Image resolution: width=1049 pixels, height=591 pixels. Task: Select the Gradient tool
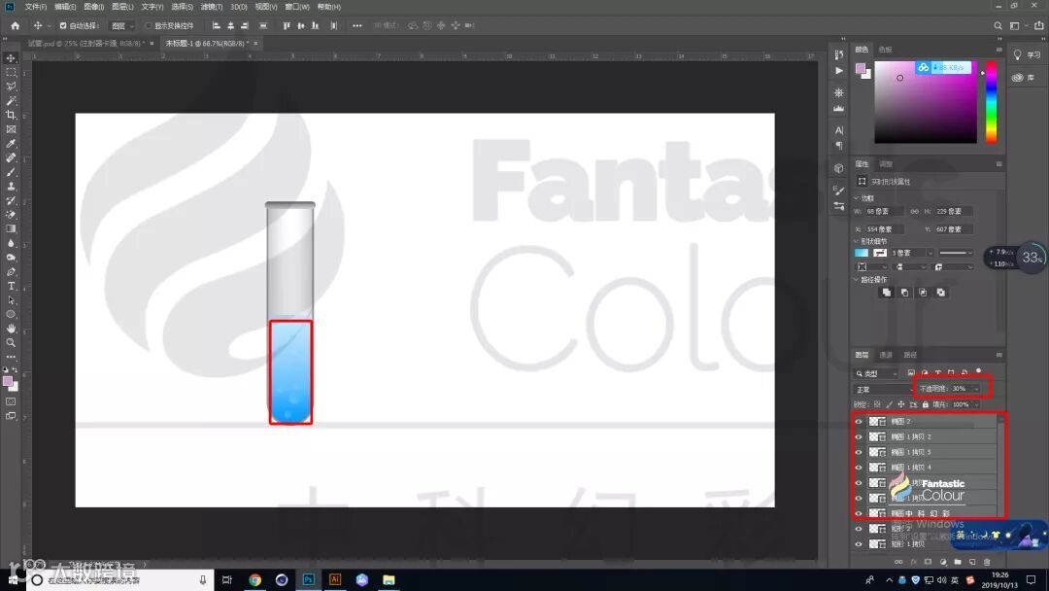coord(11,228)
